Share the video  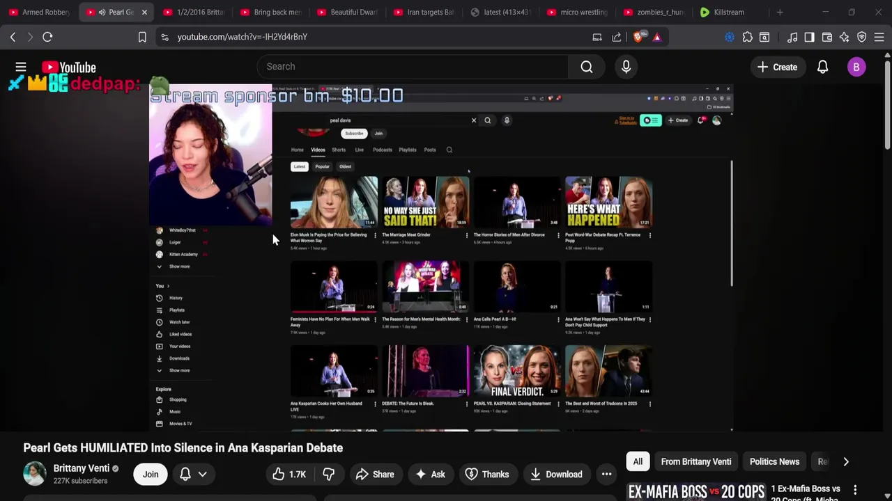tap(375, 474)
